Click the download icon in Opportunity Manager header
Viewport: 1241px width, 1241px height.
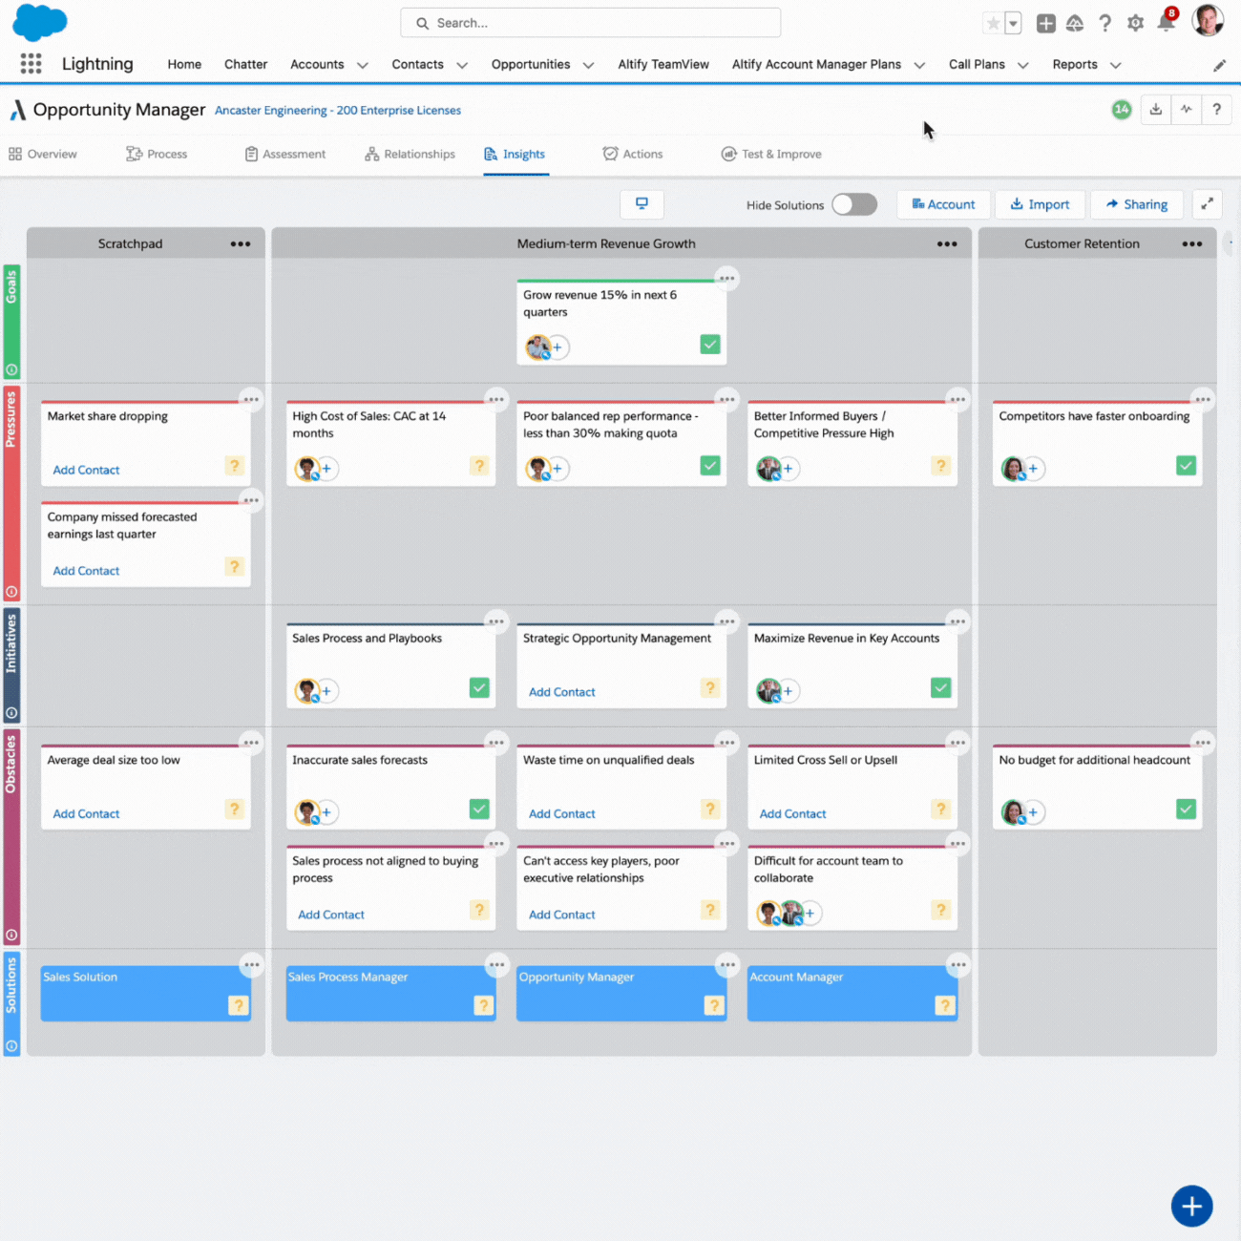tap(1156, 110)
